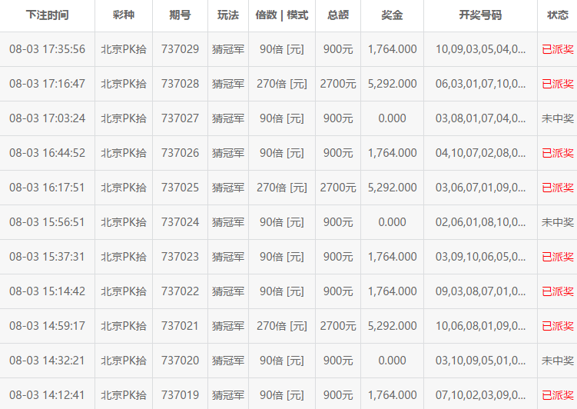
Task: Click draw numbers 06,03,01,07,10,0...
Action: [x=480, y=84]
